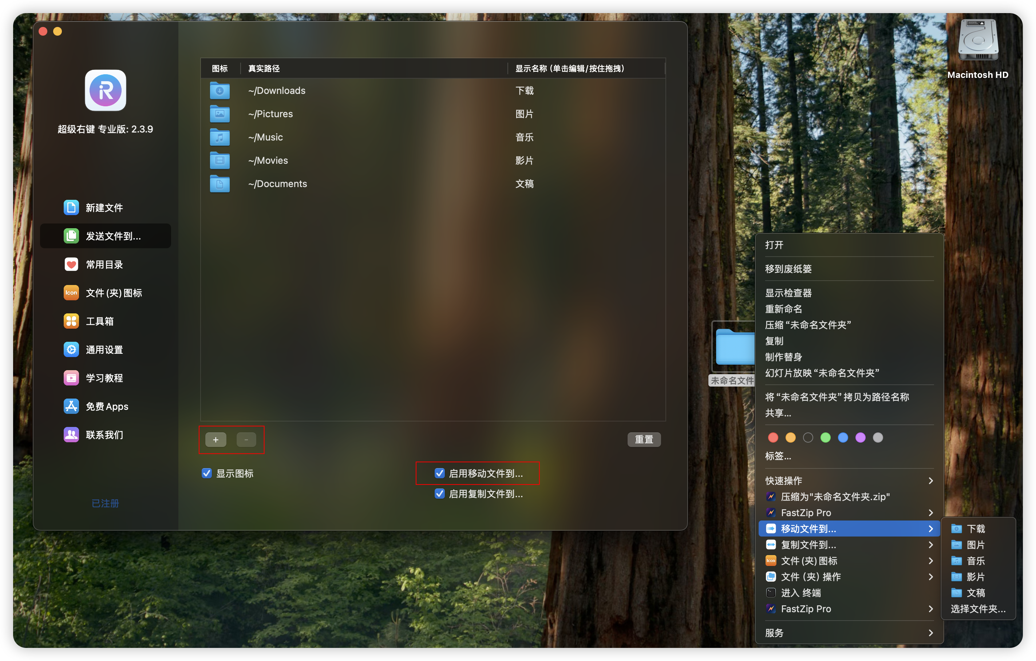Click the plus button to add folder

215,440
